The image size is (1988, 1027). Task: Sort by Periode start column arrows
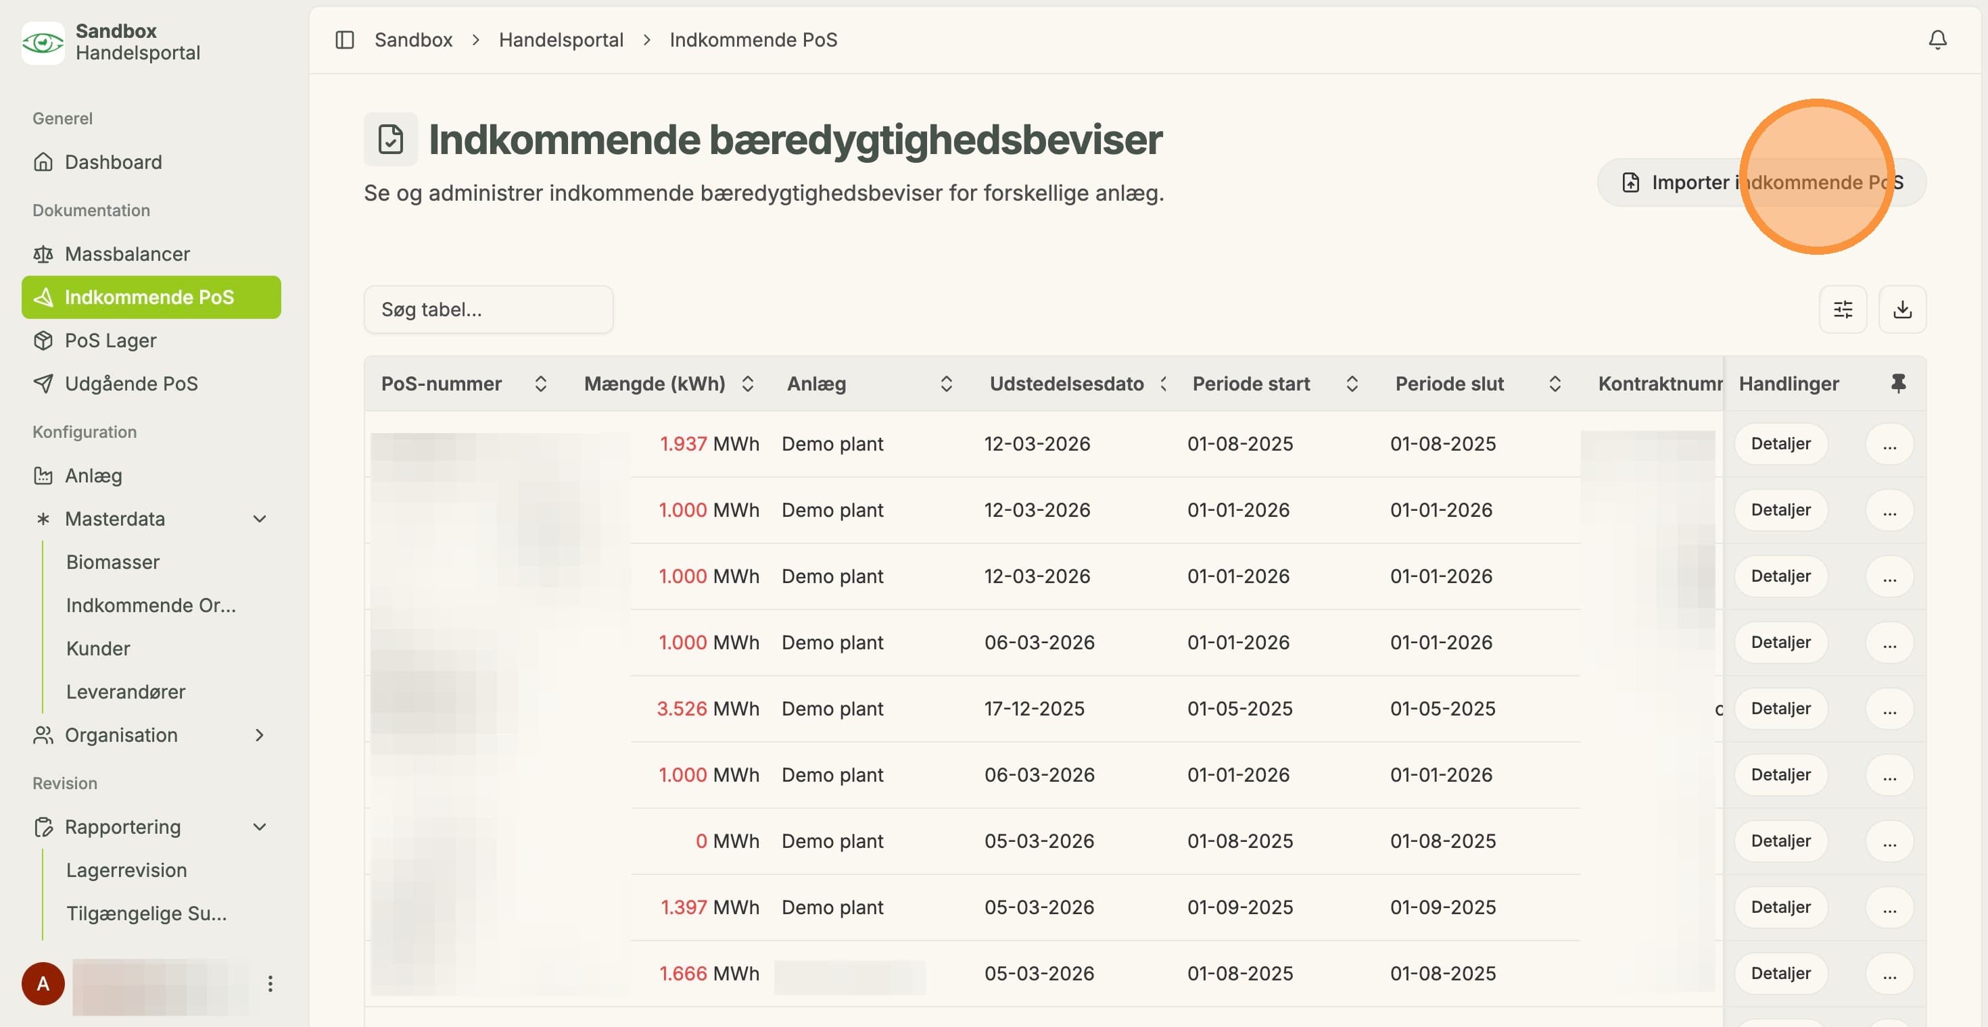click(x=1351, y=383)
